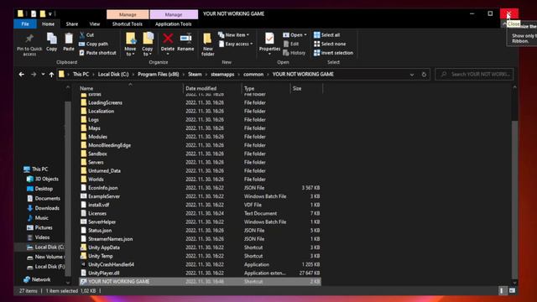
Task: Select the UnityCrashHandler64 application
Action: click(111, 265)
